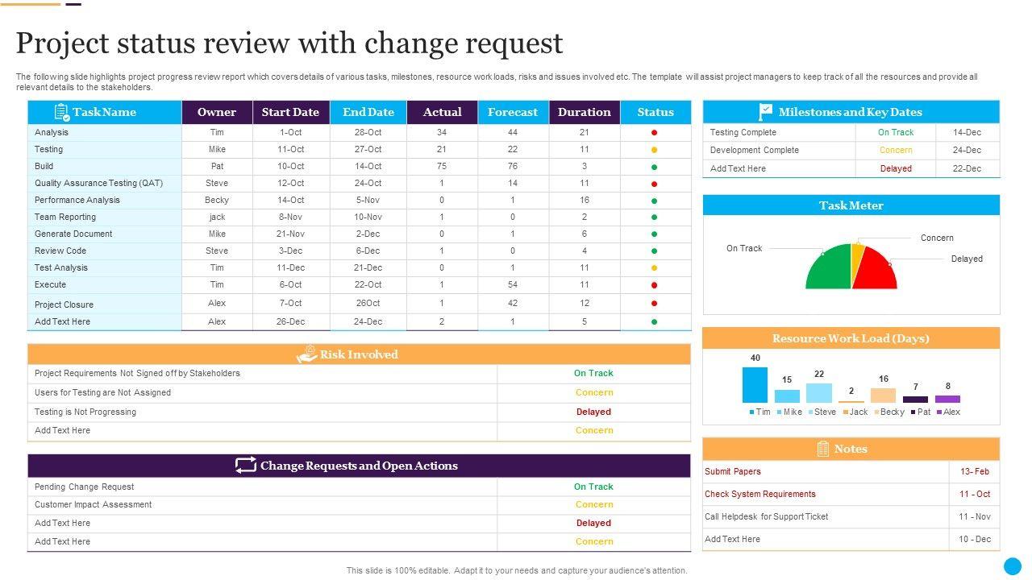Click the 13- Feb note date
1032x580 pixels.
point(975,471)
